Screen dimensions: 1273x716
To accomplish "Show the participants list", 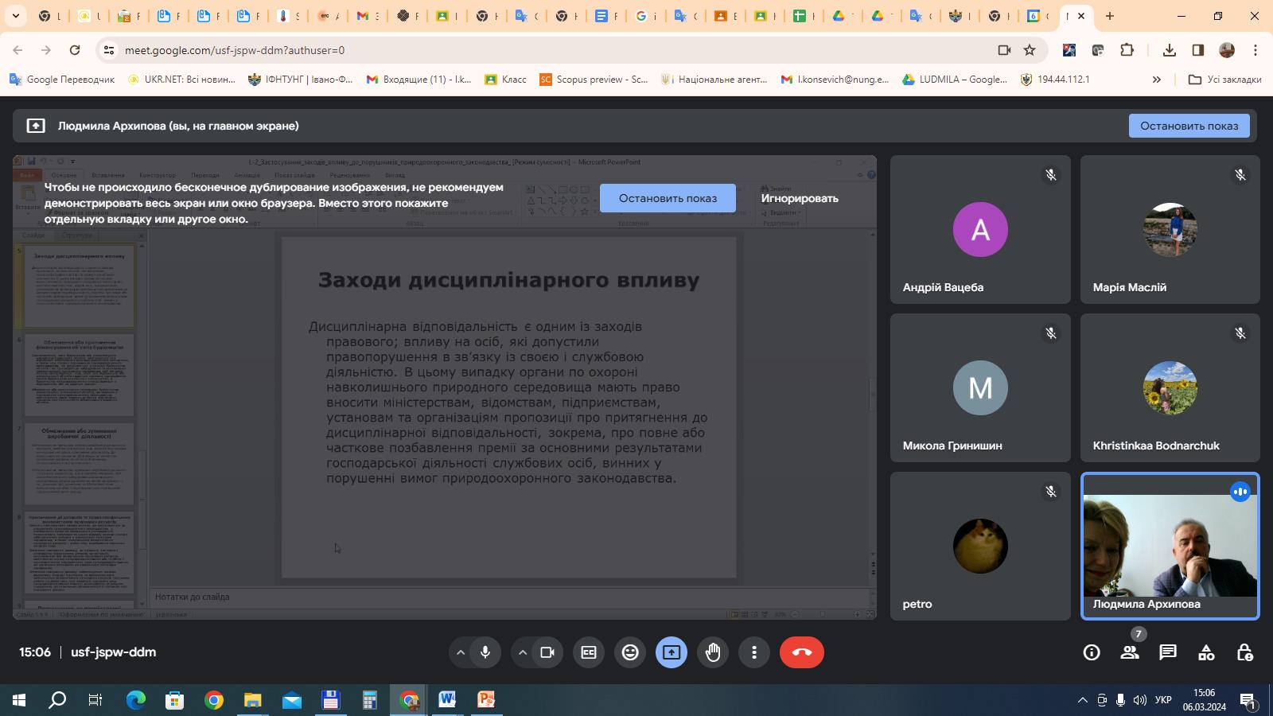I will point(1128,652).
